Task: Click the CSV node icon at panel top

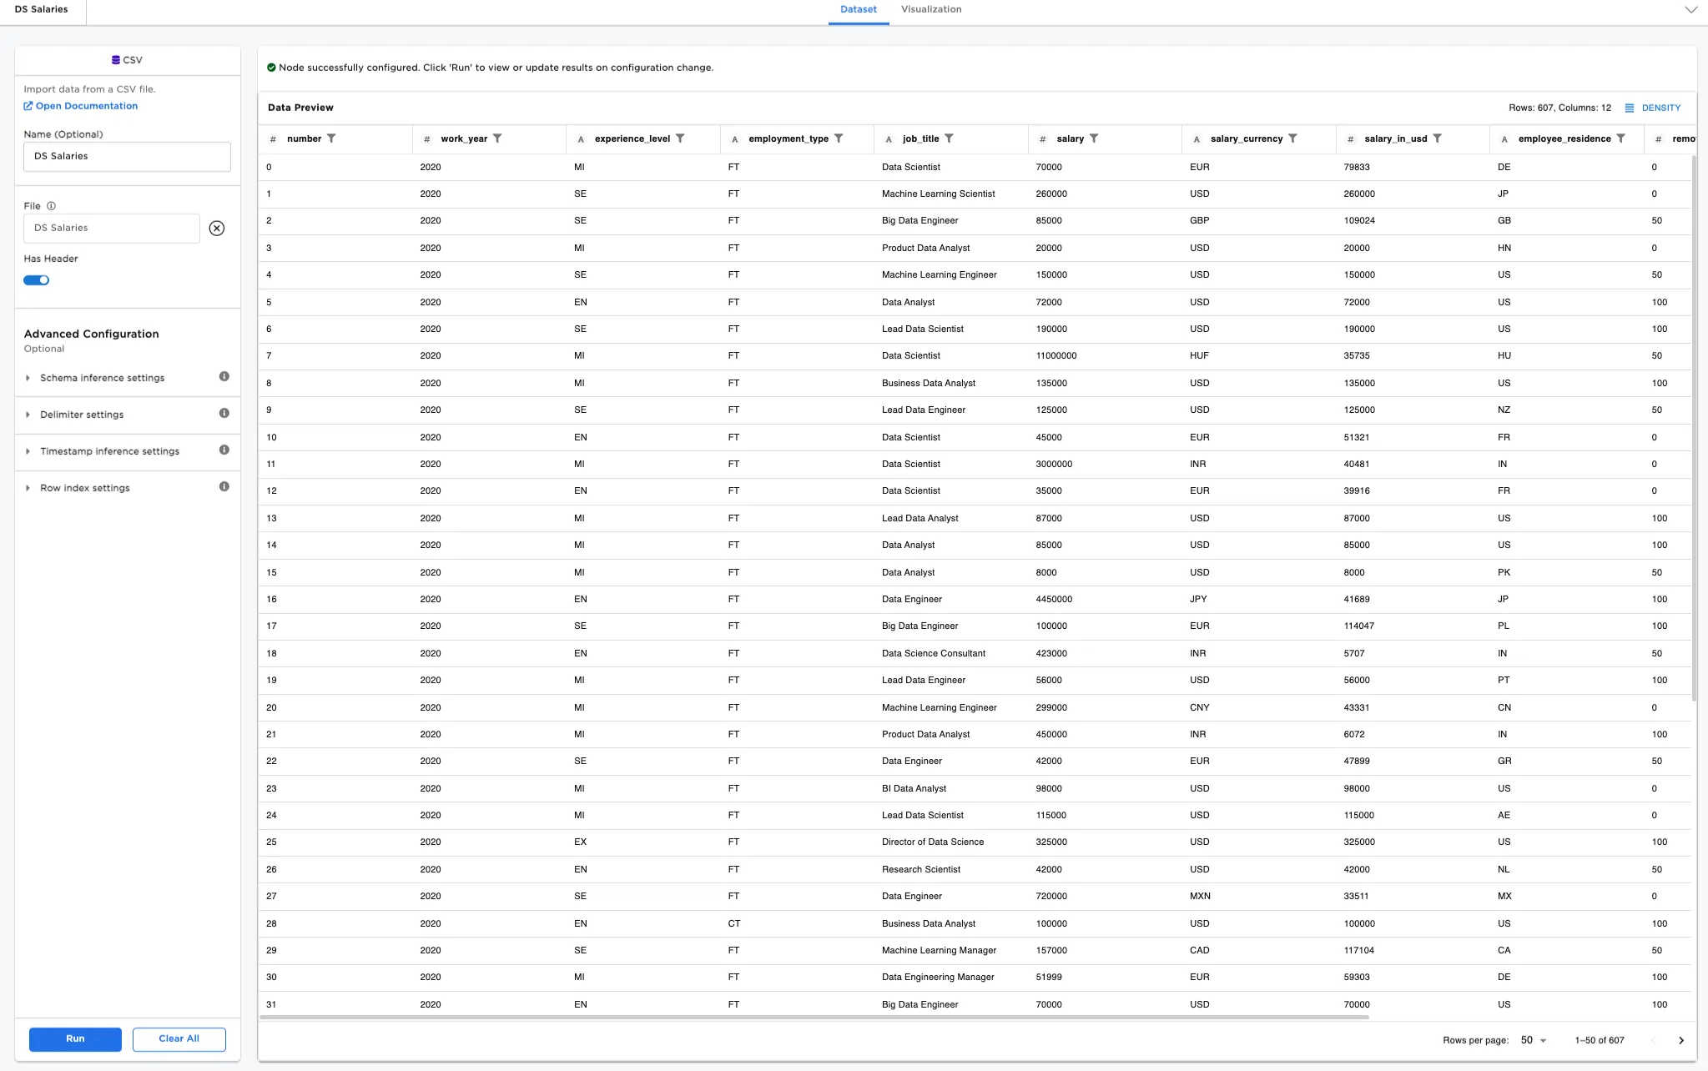Action: [115, 59]
